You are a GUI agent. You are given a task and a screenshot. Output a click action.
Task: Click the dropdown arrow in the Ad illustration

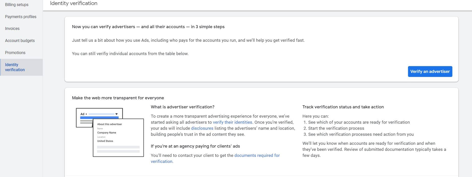click(x=117, y=114)
